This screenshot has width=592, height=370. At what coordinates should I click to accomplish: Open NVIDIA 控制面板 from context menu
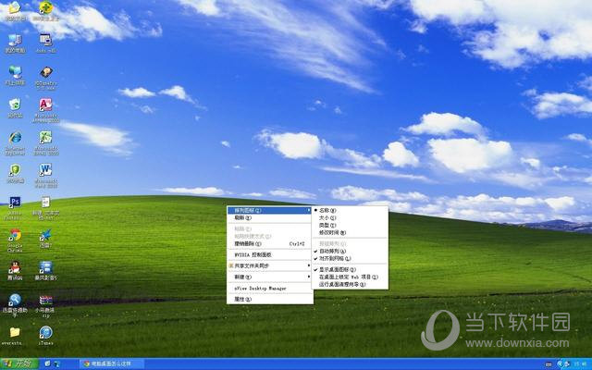pyautogui.click(x=269, y=255)
